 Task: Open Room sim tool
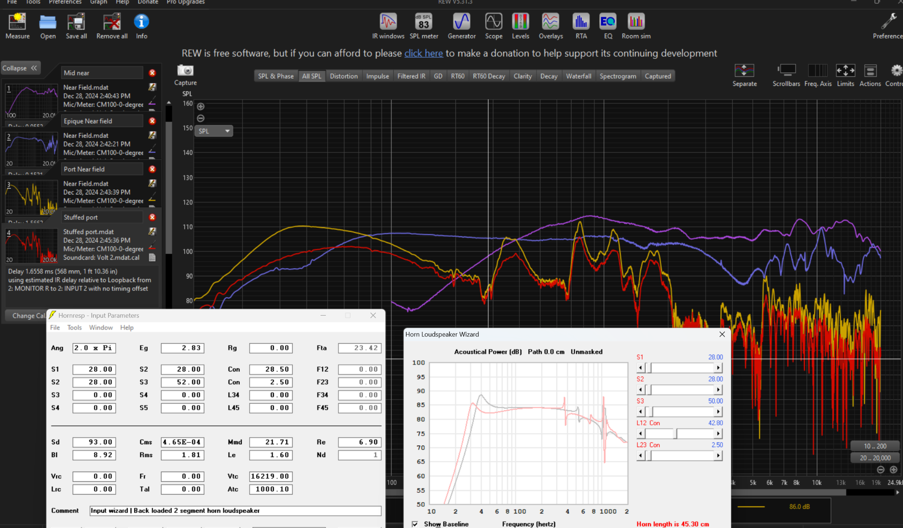pyautogui.click(x=636, y=22)
